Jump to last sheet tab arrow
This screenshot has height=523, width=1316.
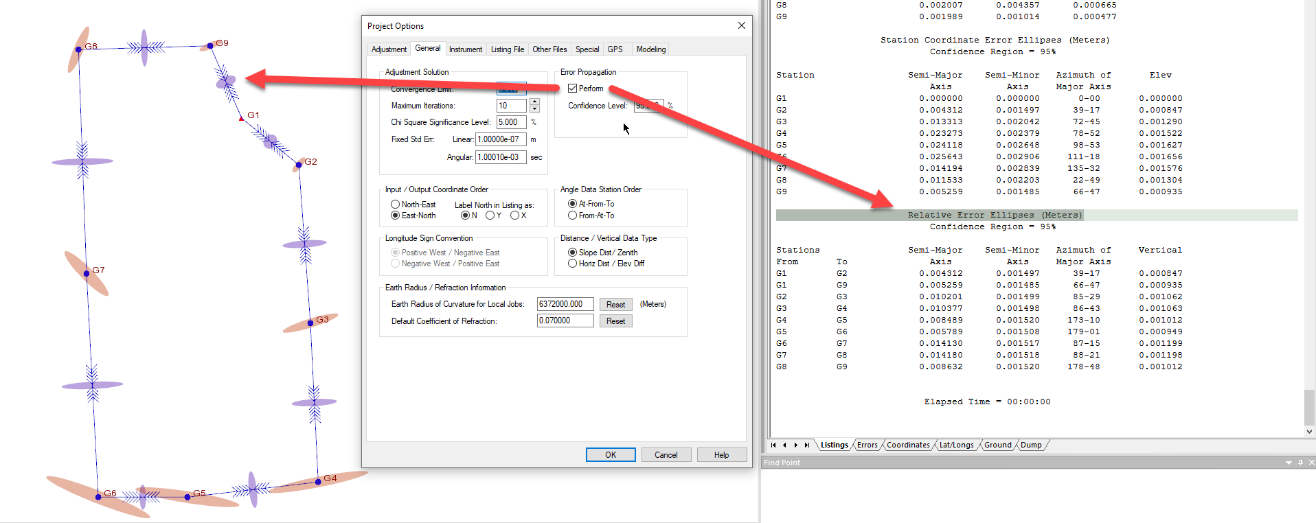coord(807,445)
